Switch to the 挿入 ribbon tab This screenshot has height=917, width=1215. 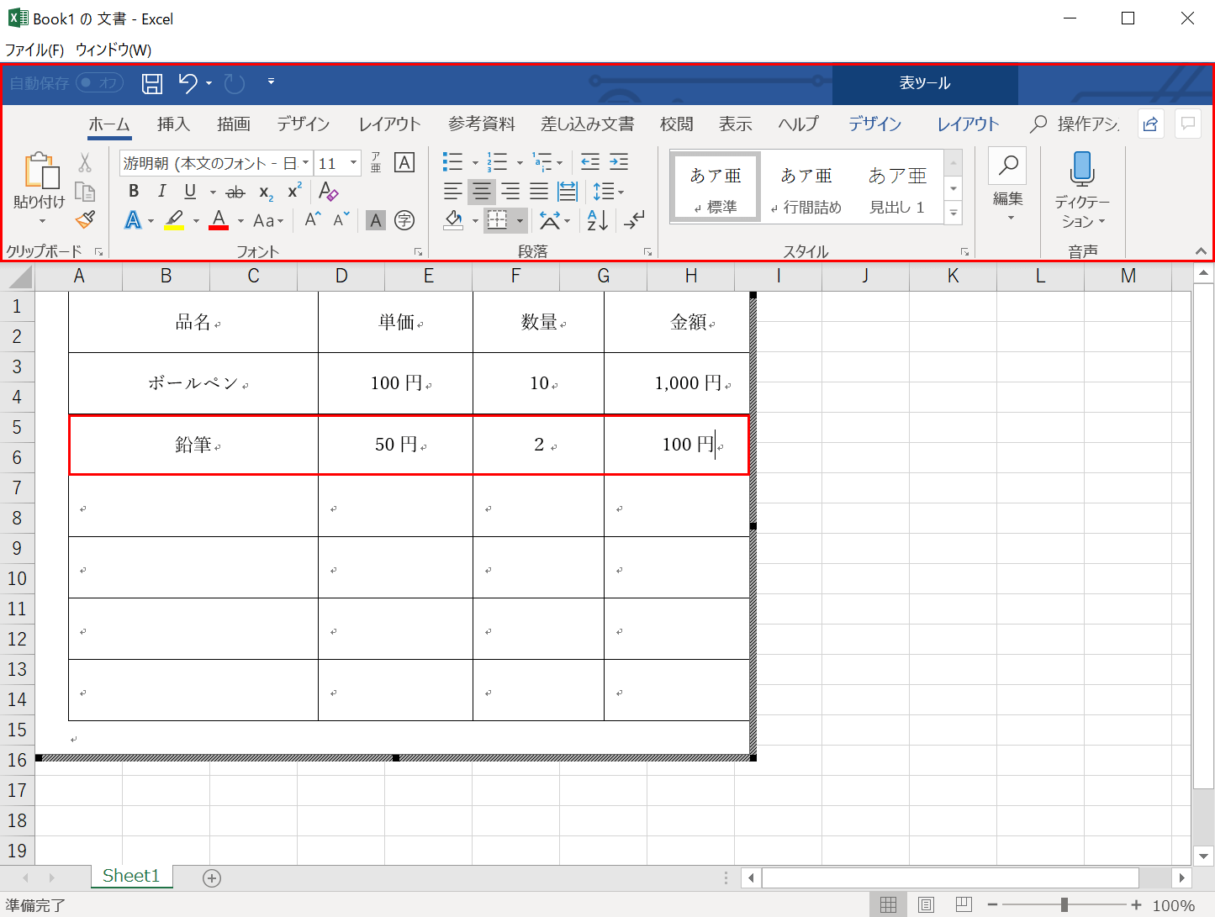pyautogui.click(x=173, y=124)
